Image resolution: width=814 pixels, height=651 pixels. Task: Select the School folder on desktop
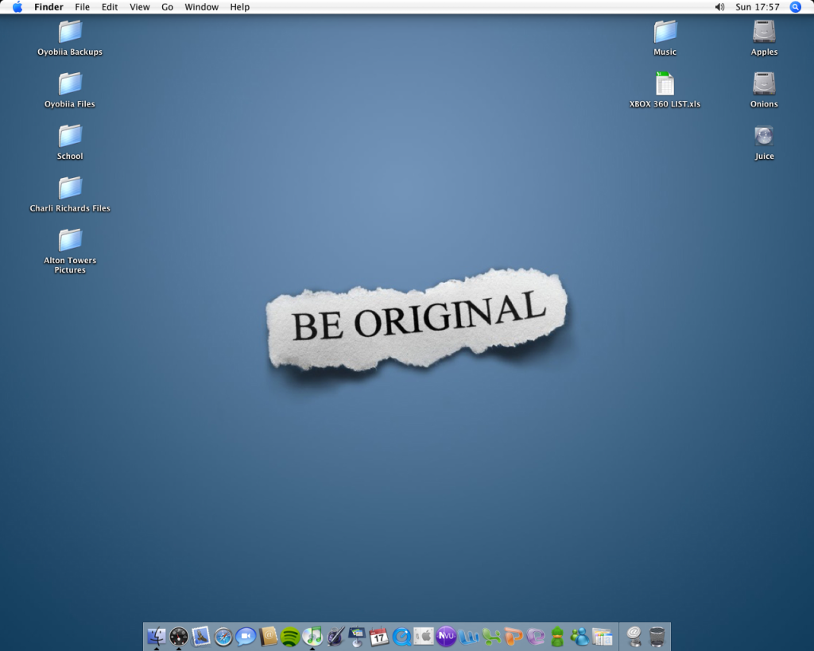[x=70, y=141]
